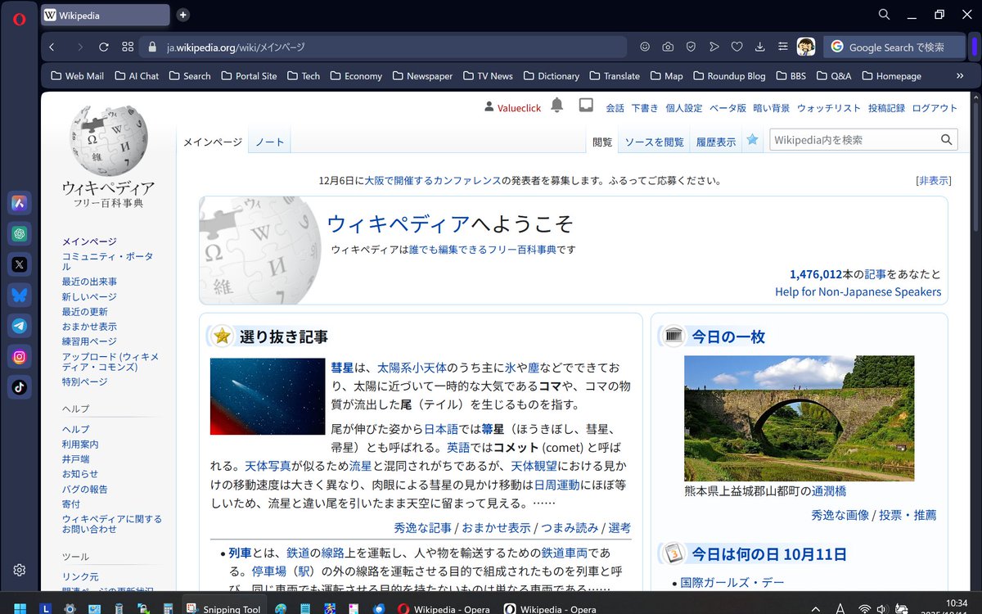Open the Speed Dial start page
Viewport: 982px width, 614px height.
click(128, 47)
